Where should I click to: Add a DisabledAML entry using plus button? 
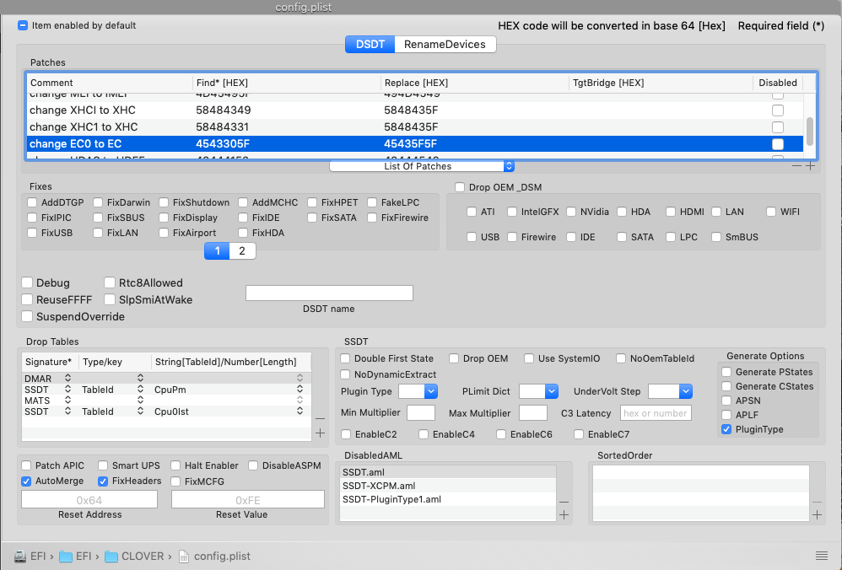564,514
